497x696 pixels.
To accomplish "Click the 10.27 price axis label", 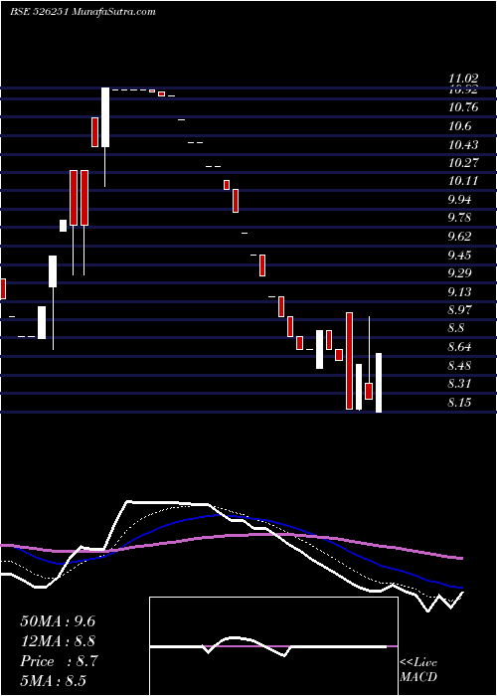I will click(x=463, y=162).
